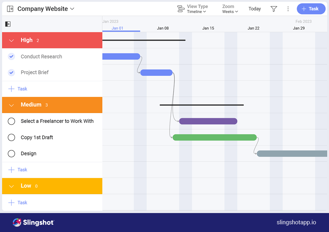Uncheck the Conduct Research completion checkbox
Image resolution: width=329 pixels, height=232 pixels.
11,56
